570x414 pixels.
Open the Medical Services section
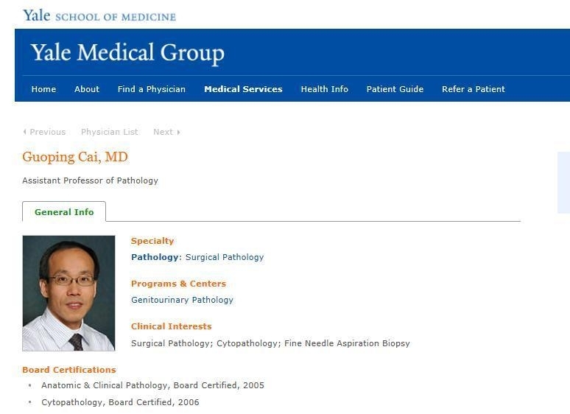click(243, 89)
